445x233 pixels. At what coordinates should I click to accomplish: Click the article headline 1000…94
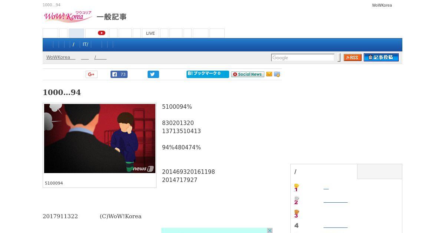point(62,92)
